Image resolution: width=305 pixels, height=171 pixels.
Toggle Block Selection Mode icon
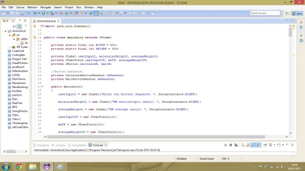(x=101, y=13)
